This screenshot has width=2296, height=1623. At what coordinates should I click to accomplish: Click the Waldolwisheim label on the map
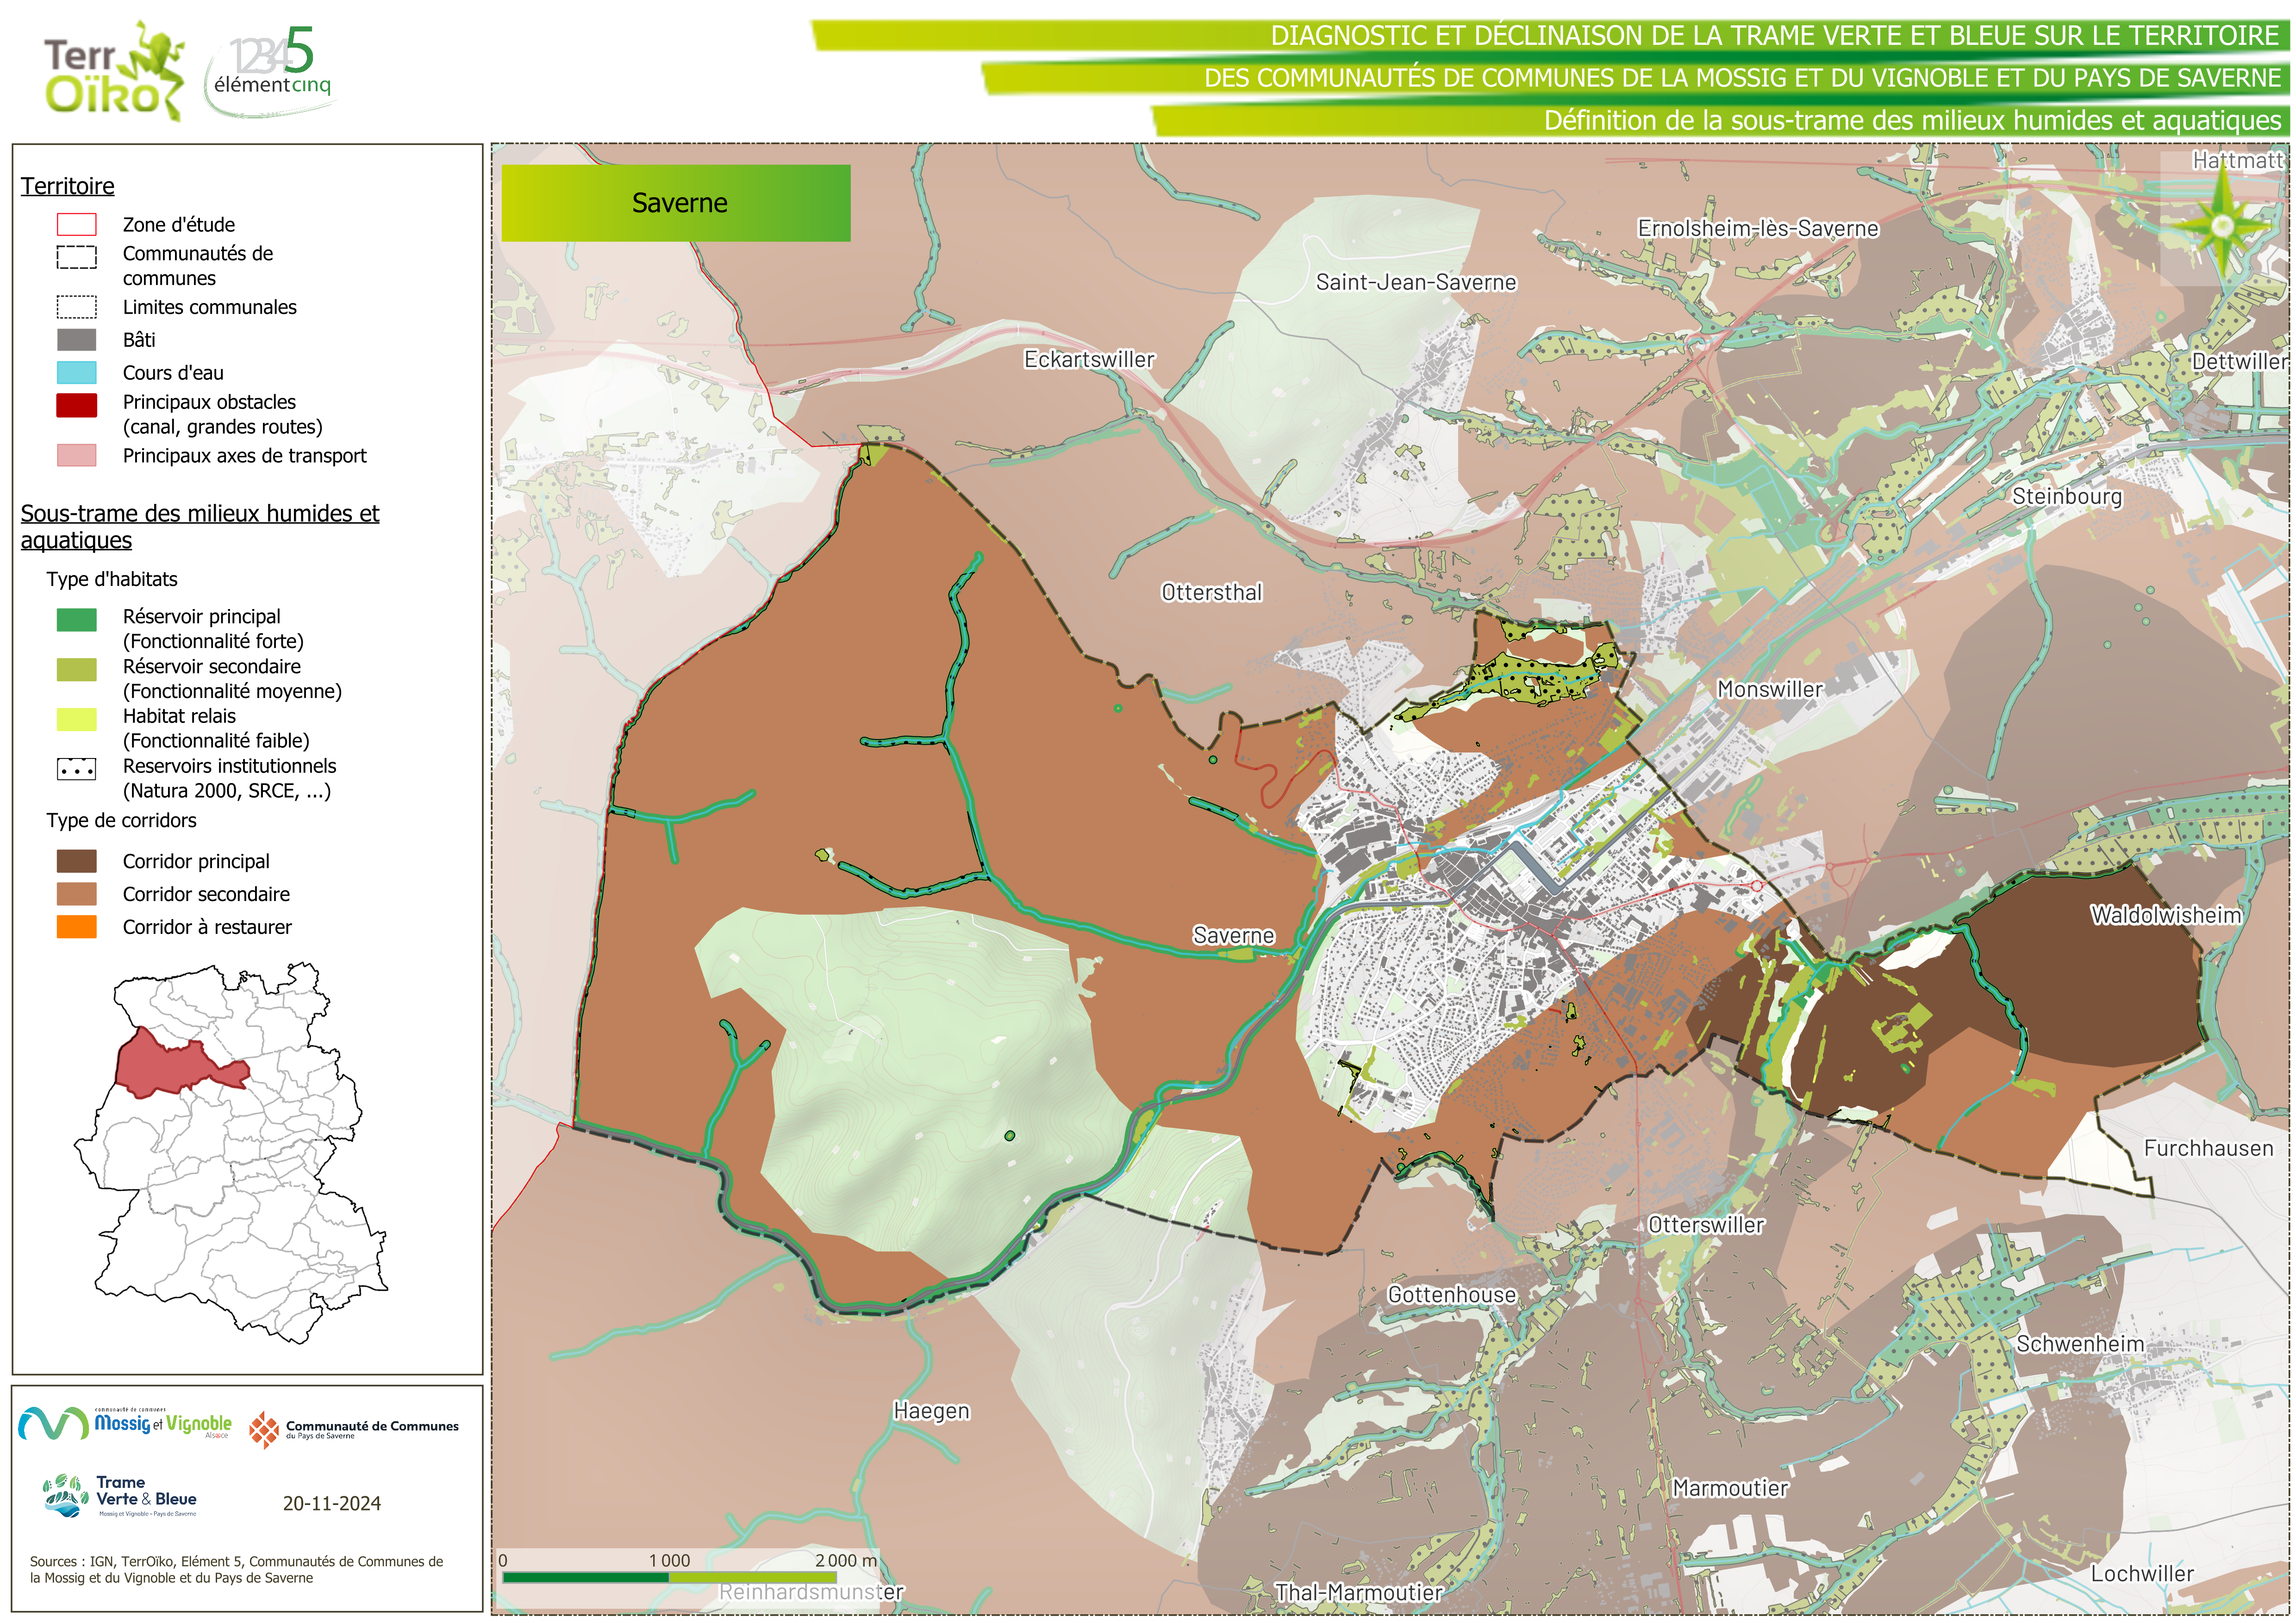pyautogui.click(x=2166, y=915)
